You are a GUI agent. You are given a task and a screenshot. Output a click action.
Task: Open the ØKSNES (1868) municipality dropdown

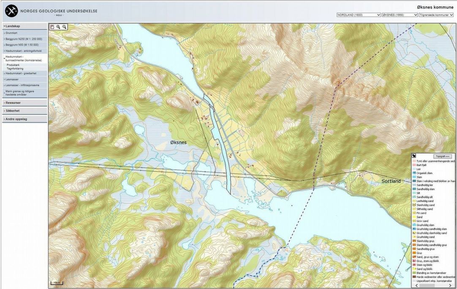pyautogui.click(x=400, y=15)
